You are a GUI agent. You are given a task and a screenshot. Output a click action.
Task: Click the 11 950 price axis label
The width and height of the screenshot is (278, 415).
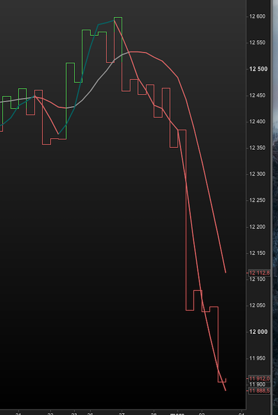tap(257, 358)
